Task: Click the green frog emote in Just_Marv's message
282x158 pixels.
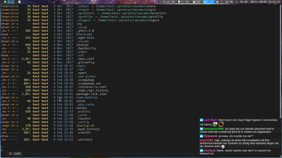Action: [215, 124]
